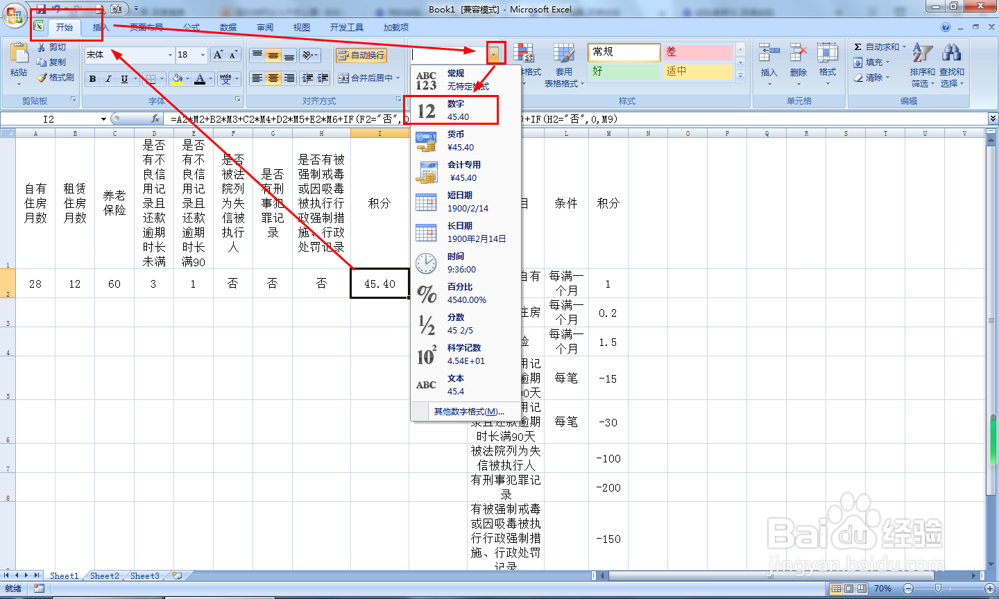Toggle align text right

click(289, 78)
